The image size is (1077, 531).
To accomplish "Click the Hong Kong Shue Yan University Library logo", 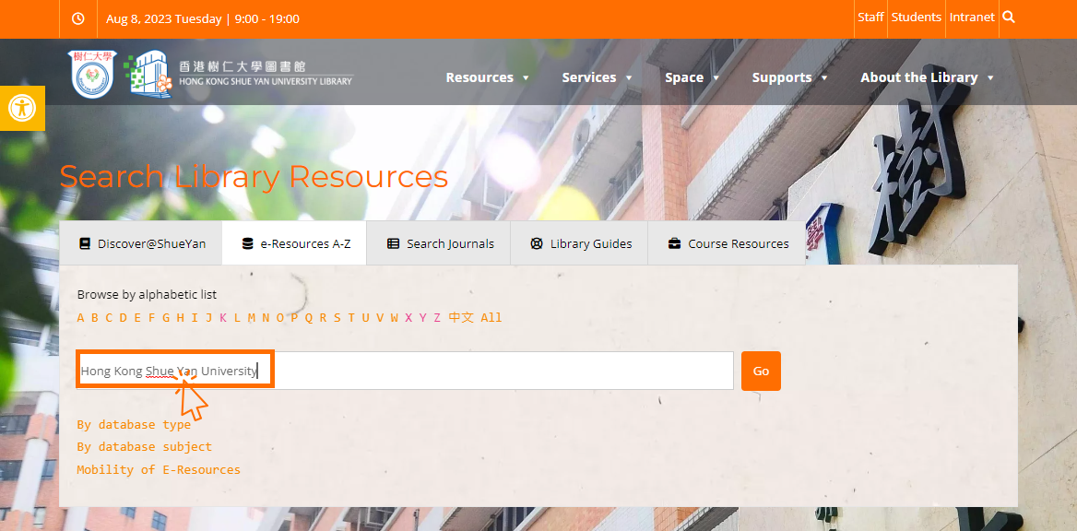I will point(242,74).
